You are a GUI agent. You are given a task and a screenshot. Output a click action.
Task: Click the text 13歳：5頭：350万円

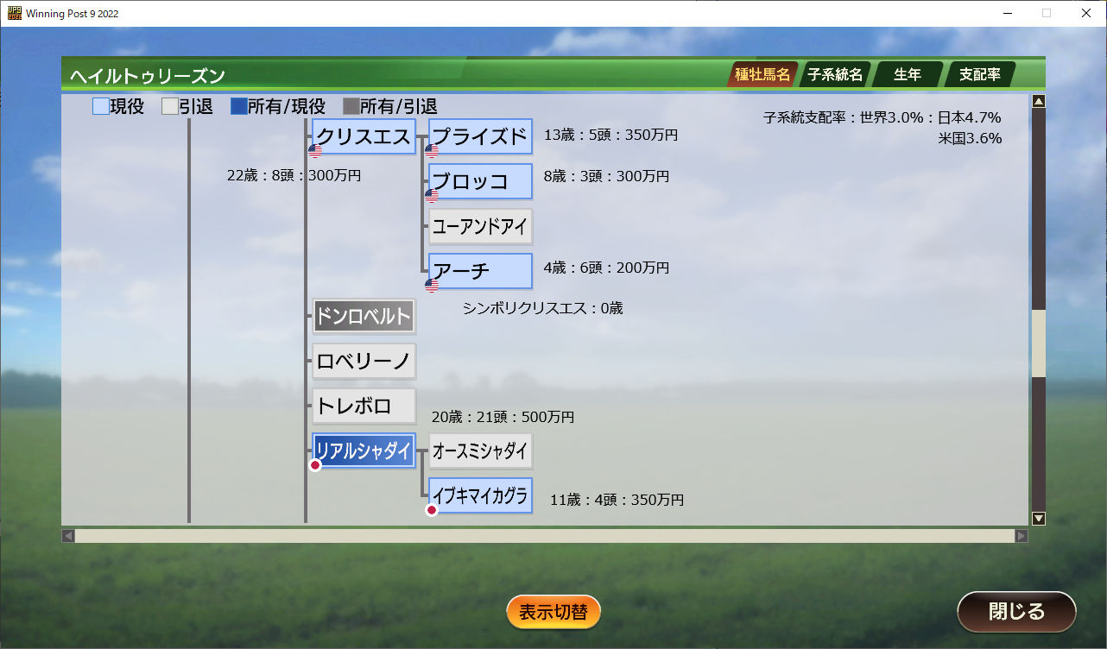[611, 135]
